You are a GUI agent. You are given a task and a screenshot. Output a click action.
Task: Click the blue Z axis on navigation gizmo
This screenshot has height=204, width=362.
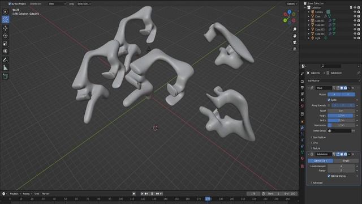pos(289,11)
